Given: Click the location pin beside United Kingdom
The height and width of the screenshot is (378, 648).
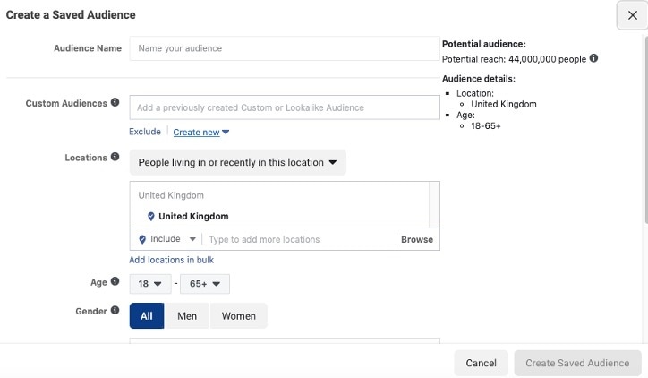Looking at the screenshot, I should [x=151, y=216].
